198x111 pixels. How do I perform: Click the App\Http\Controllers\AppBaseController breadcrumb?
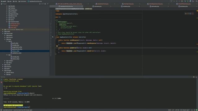pos(70,9)
